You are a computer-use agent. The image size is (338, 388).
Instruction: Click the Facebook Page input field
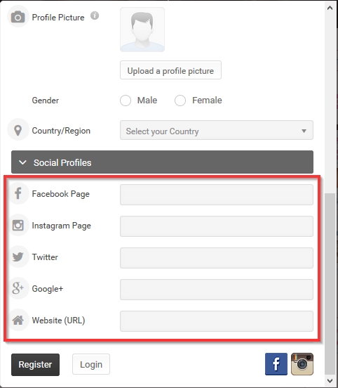click(x=217, y=195)
